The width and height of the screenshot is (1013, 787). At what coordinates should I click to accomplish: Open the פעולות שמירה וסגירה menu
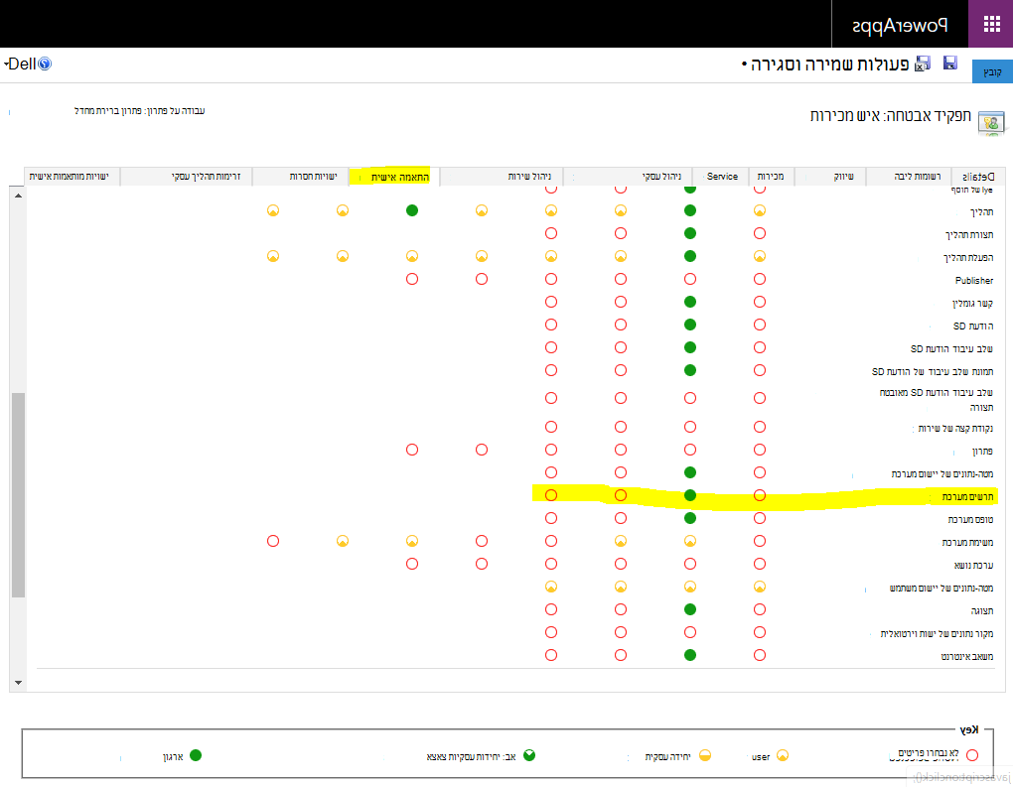click(825, 65)
